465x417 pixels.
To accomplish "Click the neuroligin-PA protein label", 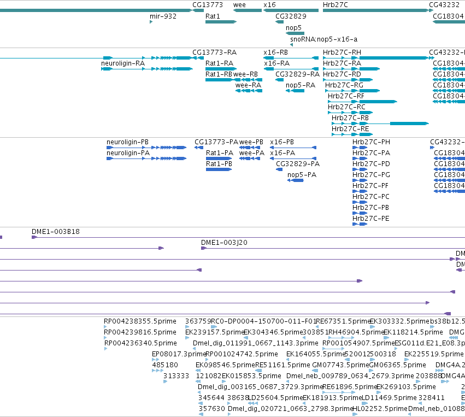I will pyautogui.click(x=128, y=153).
